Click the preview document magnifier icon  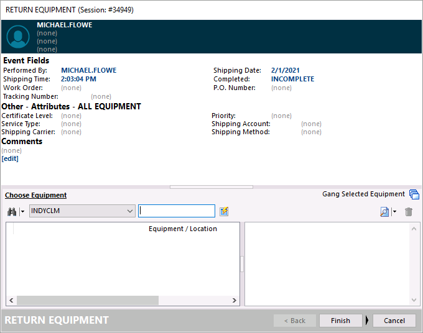pos(384,212)
